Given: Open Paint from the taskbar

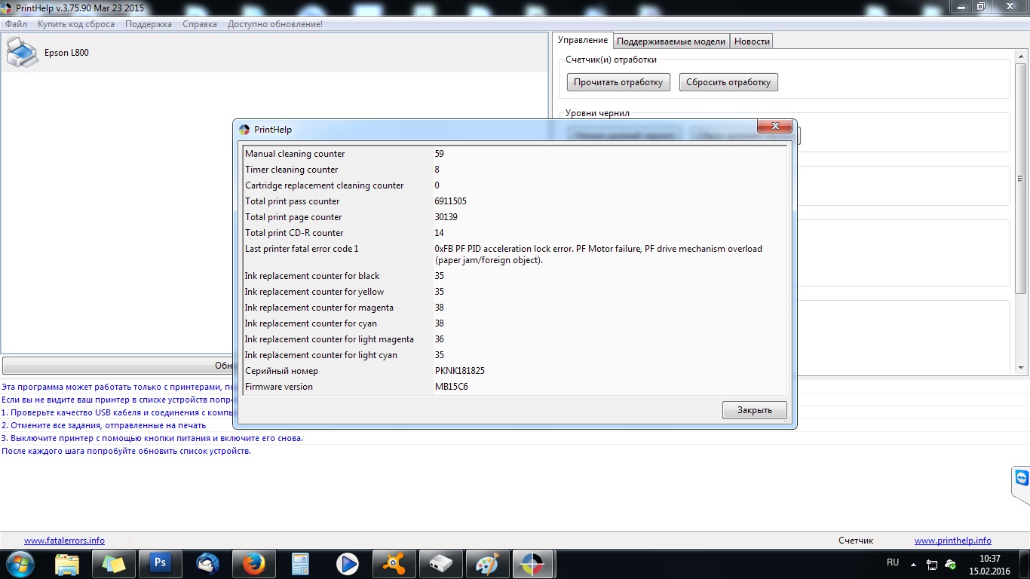Looking at the screenshot, I should (x=487, y=563).
